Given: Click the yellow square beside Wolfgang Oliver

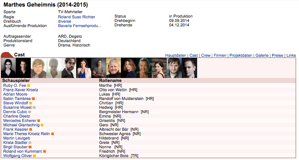Looking at the screenshot, I should tap(34, 156).
